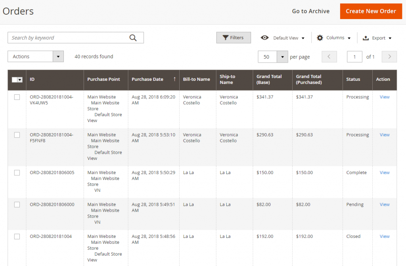This screenshot has height=266, width=406.
Task: Open the Filters funnel button
Action: click(234, 38)
